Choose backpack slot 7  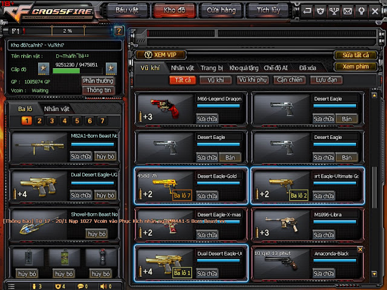coord(102,121)
